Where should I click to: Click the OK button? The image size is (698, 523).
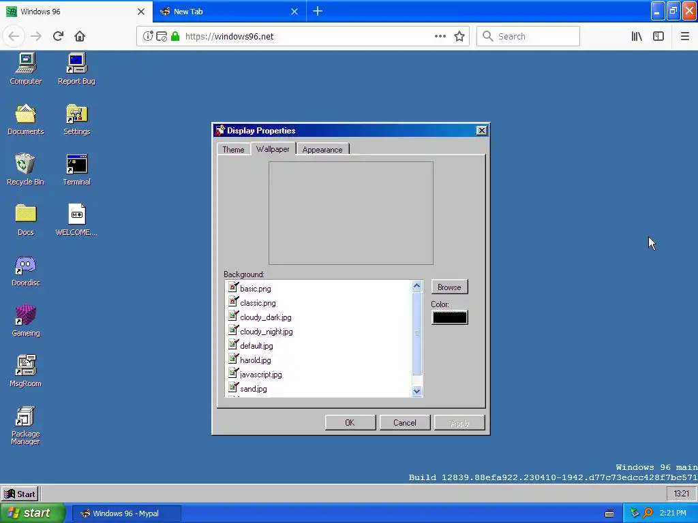(x=350, y=422)
